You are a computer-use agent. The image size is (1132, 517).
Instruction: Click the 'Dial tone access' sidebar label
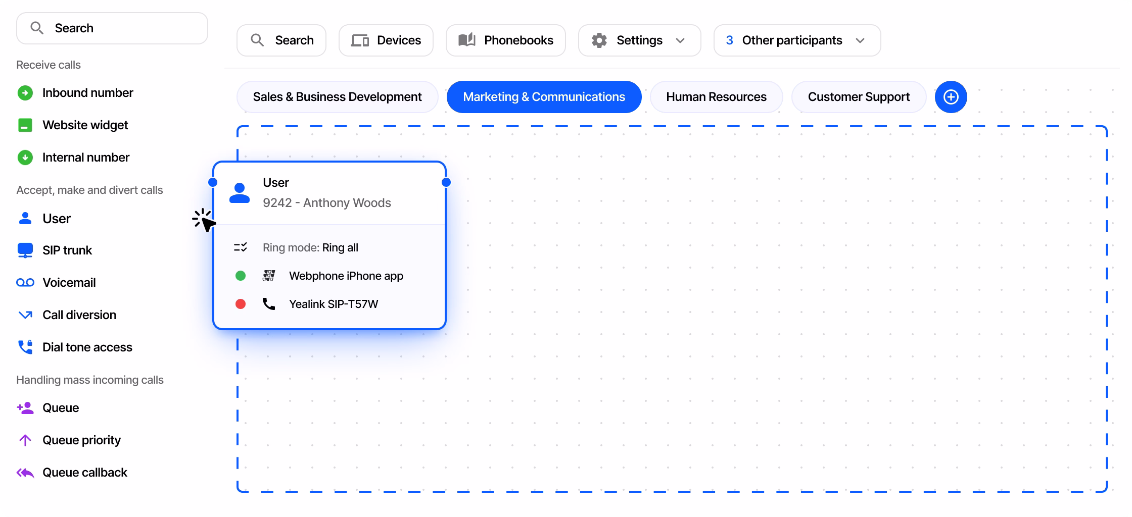87,347
